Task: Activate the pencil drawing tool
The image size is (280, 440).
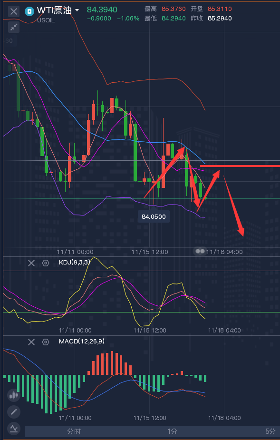Action: [13, 412]
